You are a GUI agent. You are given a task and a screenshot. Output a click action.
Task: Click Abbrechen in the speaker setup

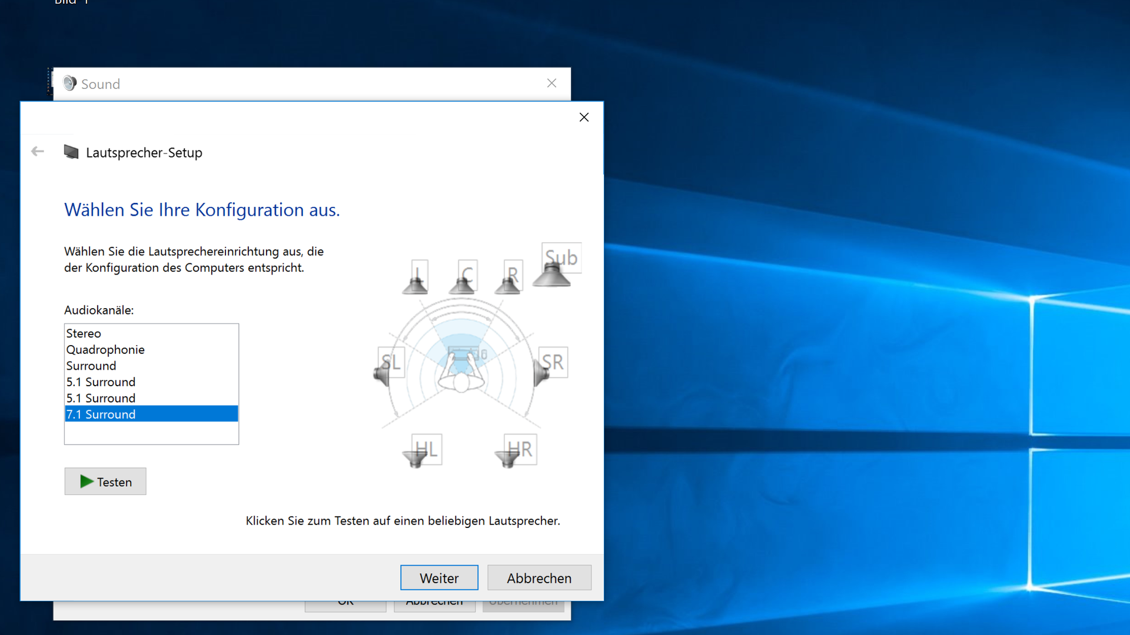[x=539, y=578]
